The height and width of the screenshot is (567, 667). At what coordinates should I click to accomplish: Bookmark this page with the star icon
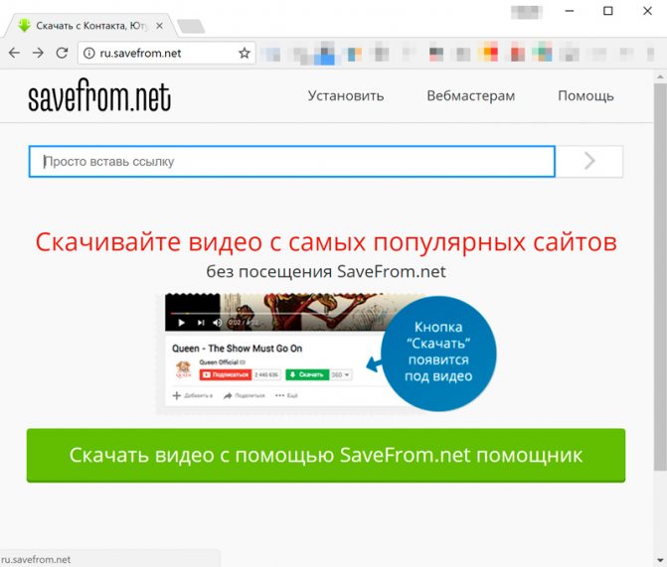coord(245,54)
